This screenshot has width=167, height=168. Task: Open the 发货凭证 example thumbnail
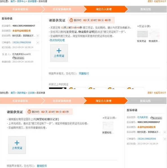click(142, 34)
